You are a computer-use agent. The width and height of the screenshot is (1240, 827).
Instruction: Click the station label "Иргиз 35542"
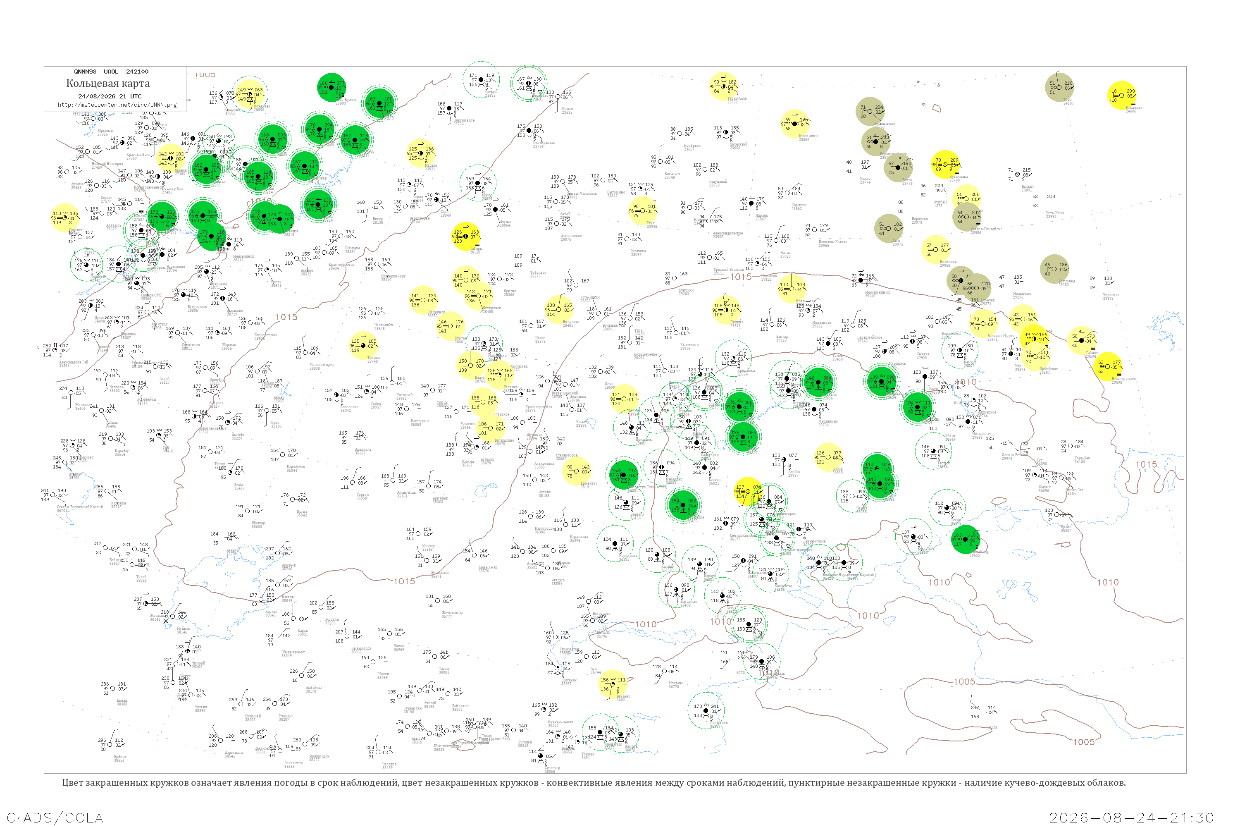[x=302, y=513]
